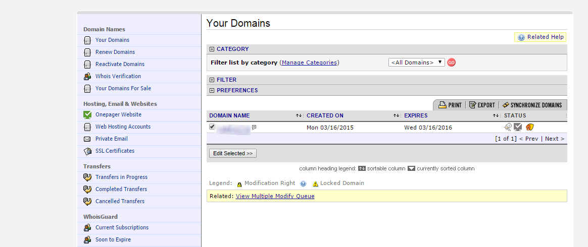
Task: Click the Private Email envelope icon
Action: 87,139
